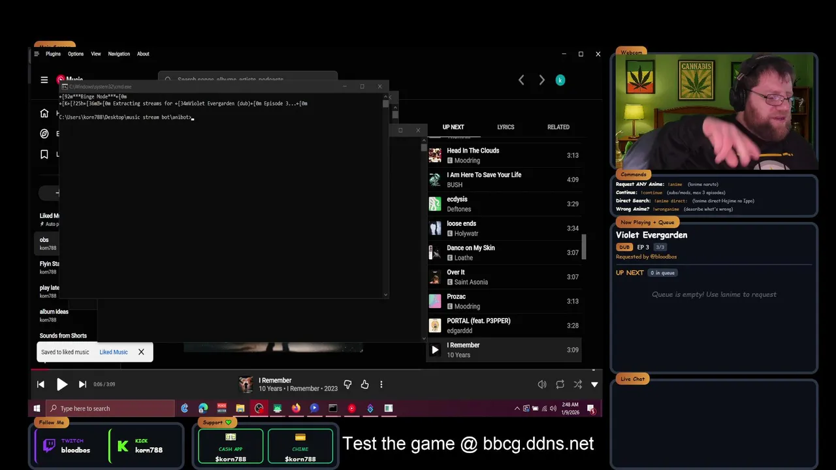Open the Liked Music link in toast
The image size is (836, 470).
pyautogui.click(x=114, y=352)
